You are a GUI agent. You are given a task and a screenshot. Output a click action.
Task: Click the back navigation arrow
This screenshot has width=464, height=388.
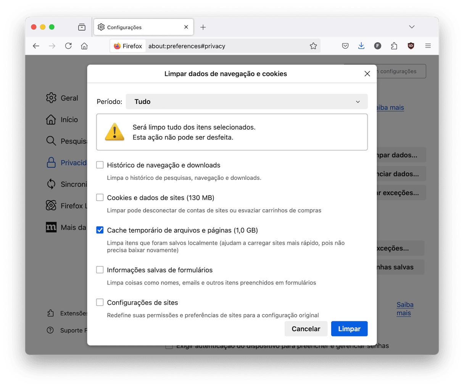coord(36,46)
